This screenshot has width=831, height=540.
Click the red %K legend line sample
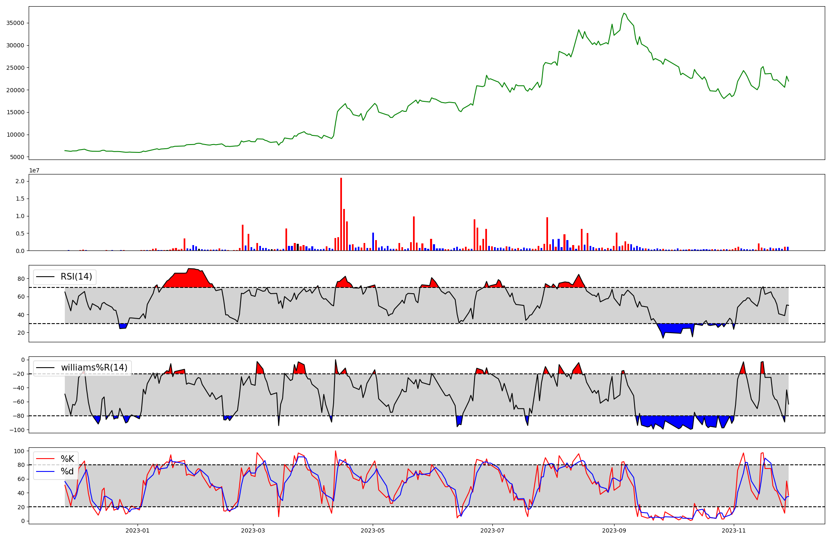(x=45, y=459)
